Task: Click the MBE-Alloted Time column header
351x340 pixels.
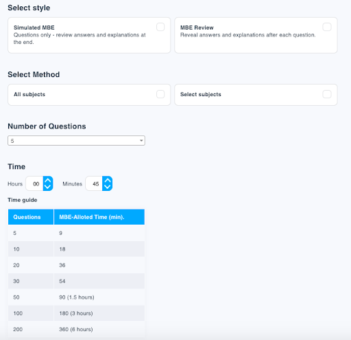Action: tap(99, 217)
